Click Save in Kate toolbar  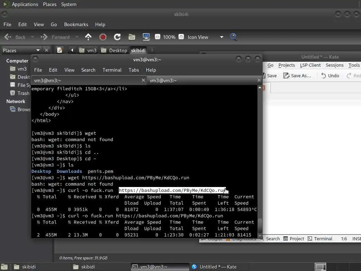269,76
